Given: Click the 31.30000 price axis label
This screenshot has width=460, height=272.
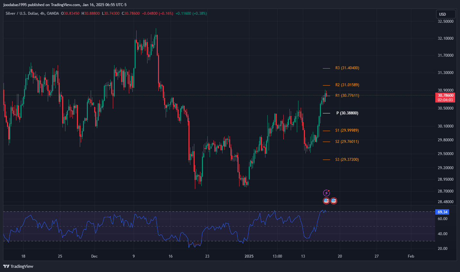Looking at the screenshot, I should pos(446,73).
